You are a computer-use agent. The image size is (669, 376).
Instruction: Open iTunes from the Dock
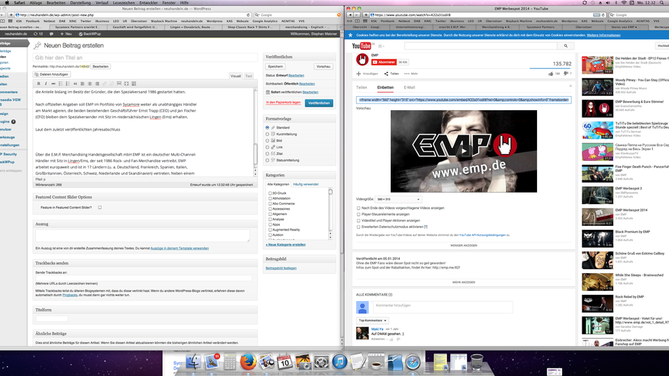[340, 362]
